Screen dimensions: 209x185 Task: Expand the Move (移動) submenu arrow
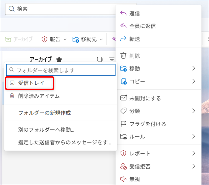click(193, 68)
